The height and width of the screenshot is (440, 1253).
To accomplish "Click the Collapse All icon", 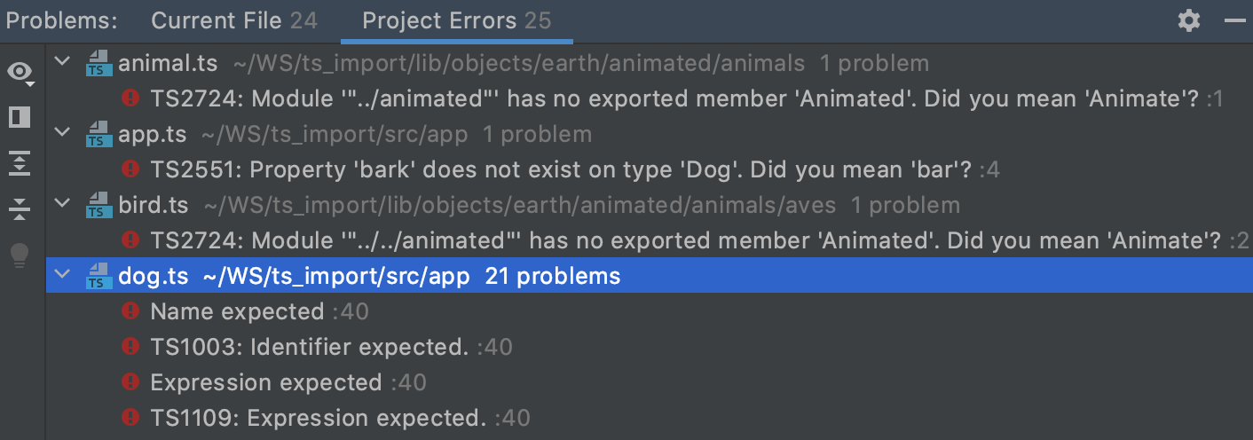I will click(x=20, y=209).
